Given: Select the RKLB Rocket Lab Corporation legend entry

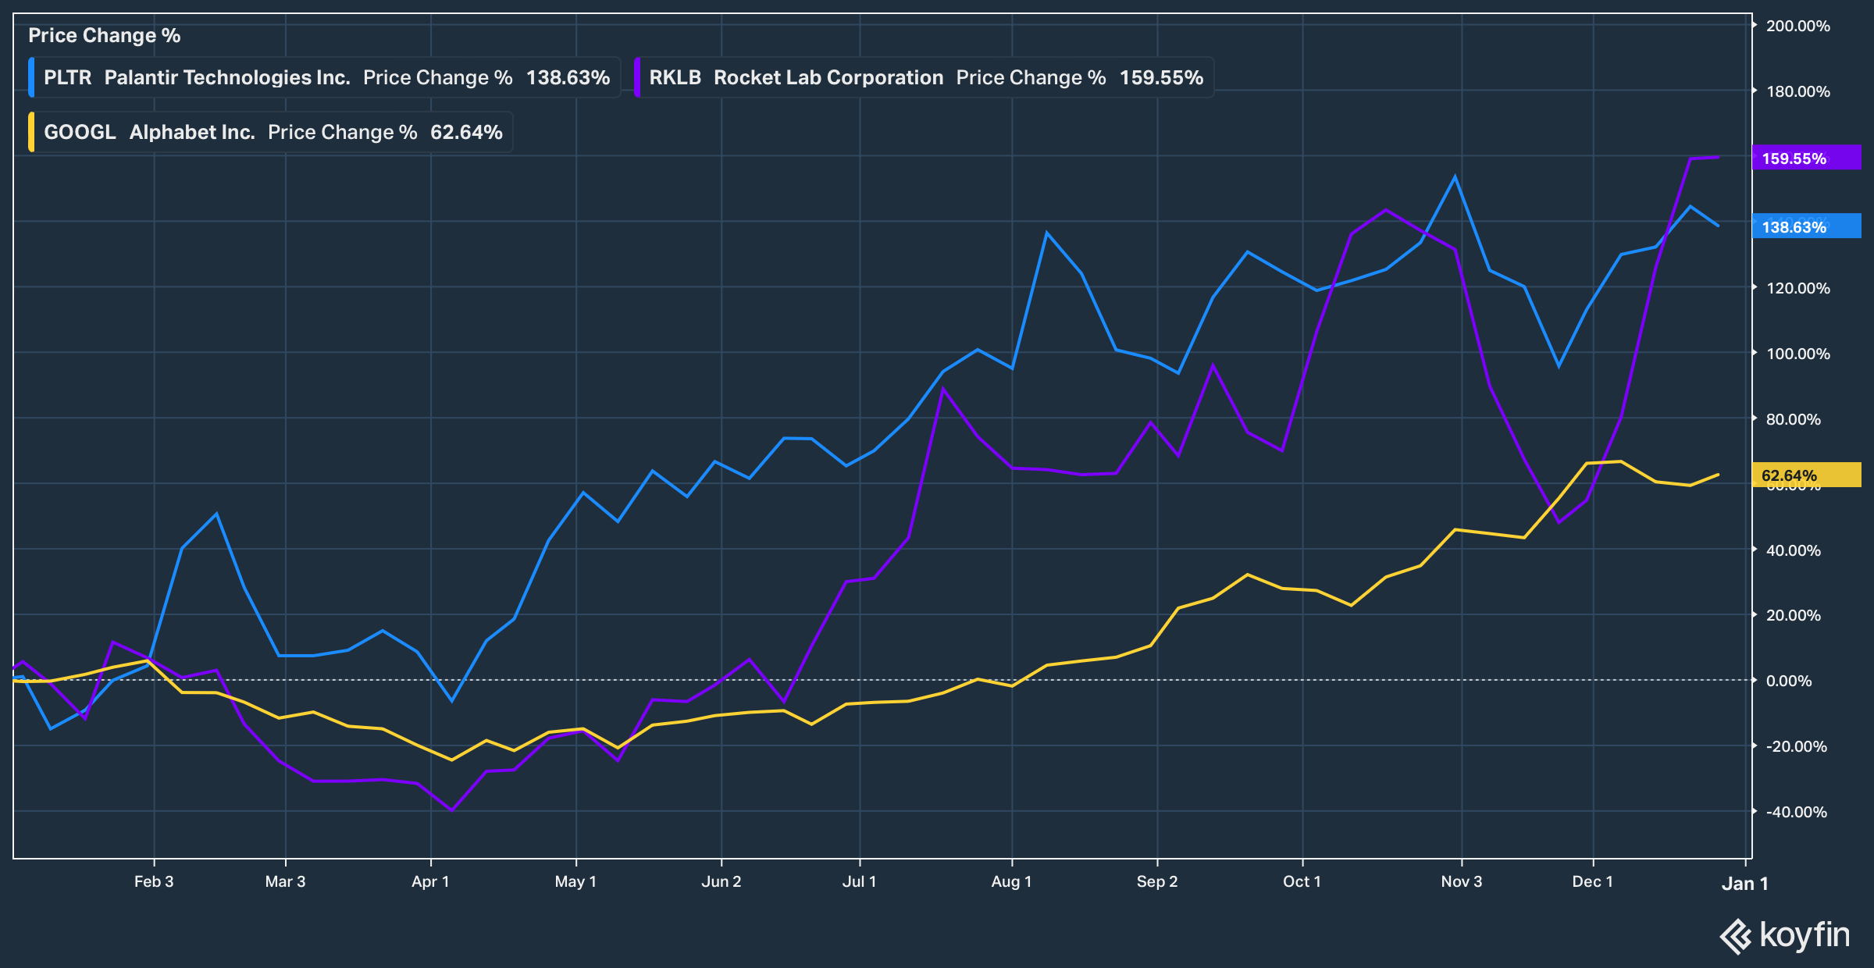Looking at the screenshot, I should [x=925, y=77].
